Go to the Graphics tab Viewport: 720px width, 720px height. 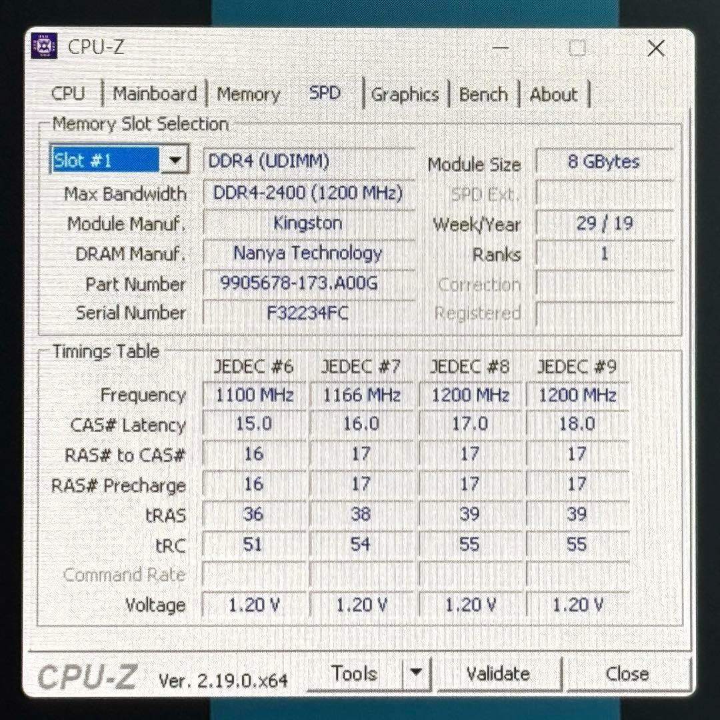point(405,94)
